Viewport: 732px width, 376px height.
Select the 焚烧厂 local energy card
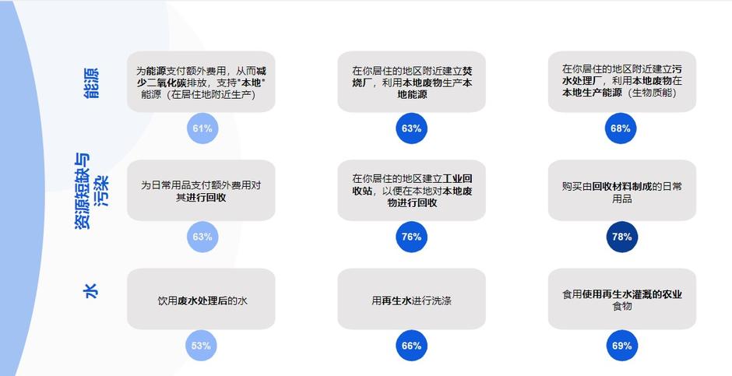pos(412,82)
